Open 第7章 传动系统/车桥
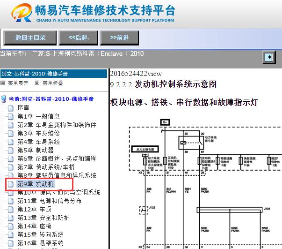This screenshot has height=249, width=282. tap(46, 167)
